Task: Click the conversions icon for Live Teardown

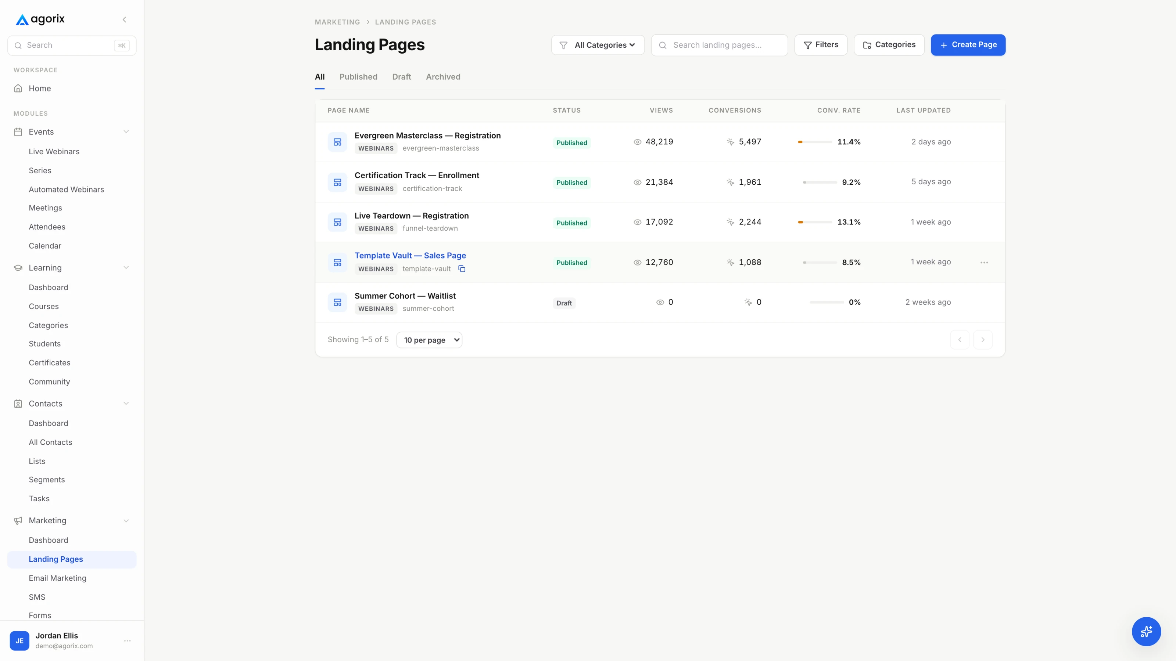Action: [731, 222]
